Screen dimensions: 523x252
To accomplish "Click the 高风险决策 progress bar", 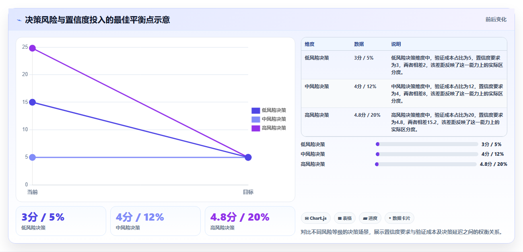I will pos(426,164).
